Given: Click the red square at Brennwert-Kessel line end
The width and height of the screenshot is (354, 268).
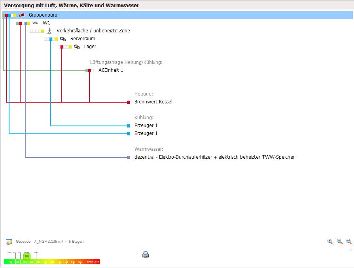Looking at the screenshot, I should [128, 102].
